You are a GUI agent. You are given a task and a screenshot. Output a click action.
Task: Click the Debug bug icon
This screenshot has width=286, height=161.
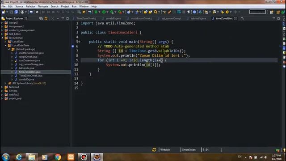click(96, 12)
